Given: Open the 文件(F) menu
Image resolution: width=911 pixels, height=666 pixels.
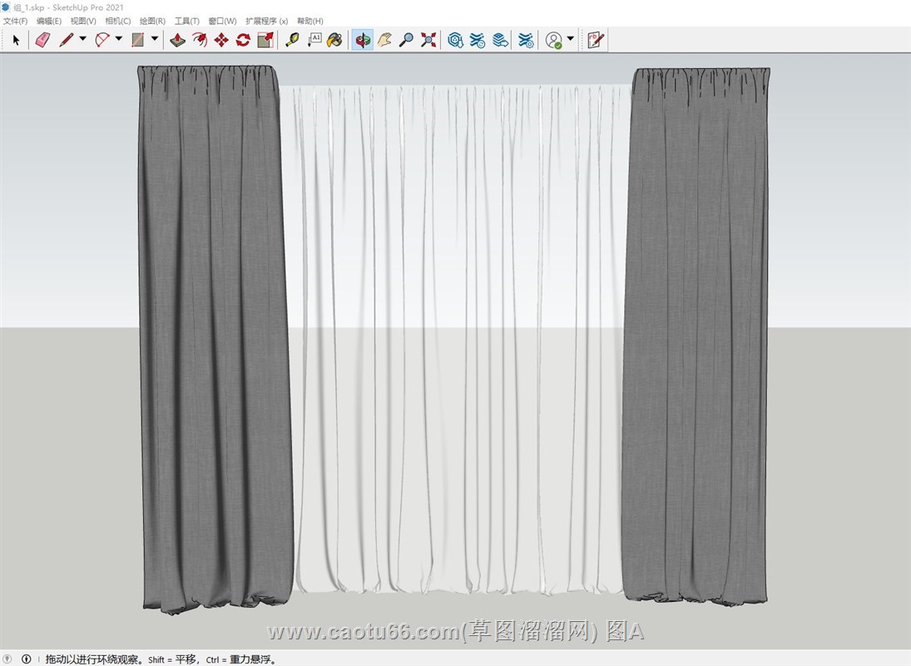Looking at the screenshot, I should (x=15, y=21).
